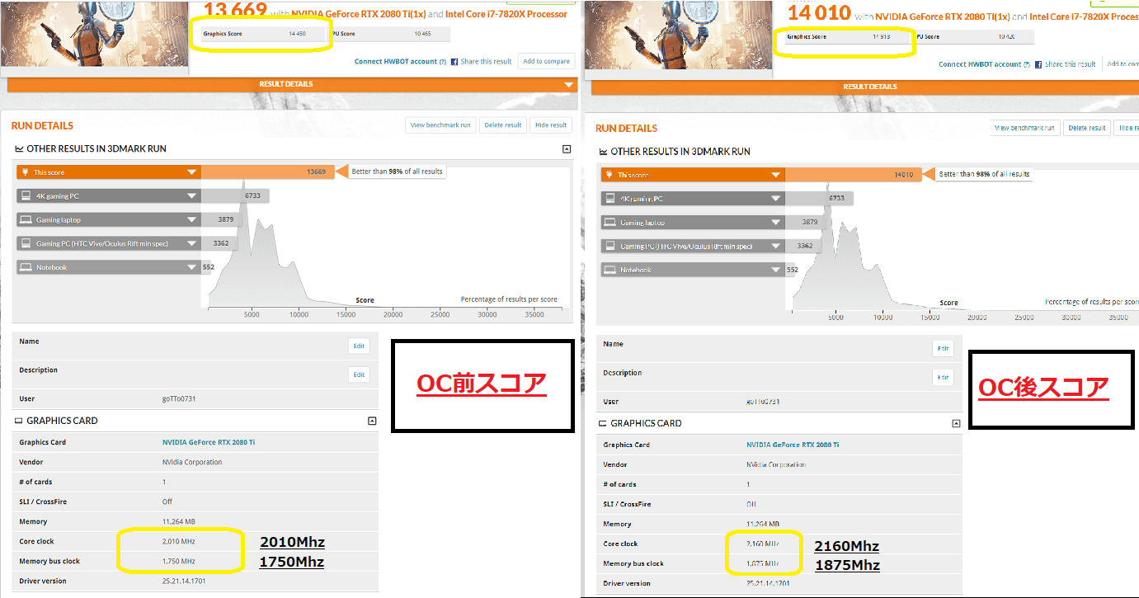Click Delete result on 13669 page
This screenshot has height=598, width=1139.
click(503, 125)
